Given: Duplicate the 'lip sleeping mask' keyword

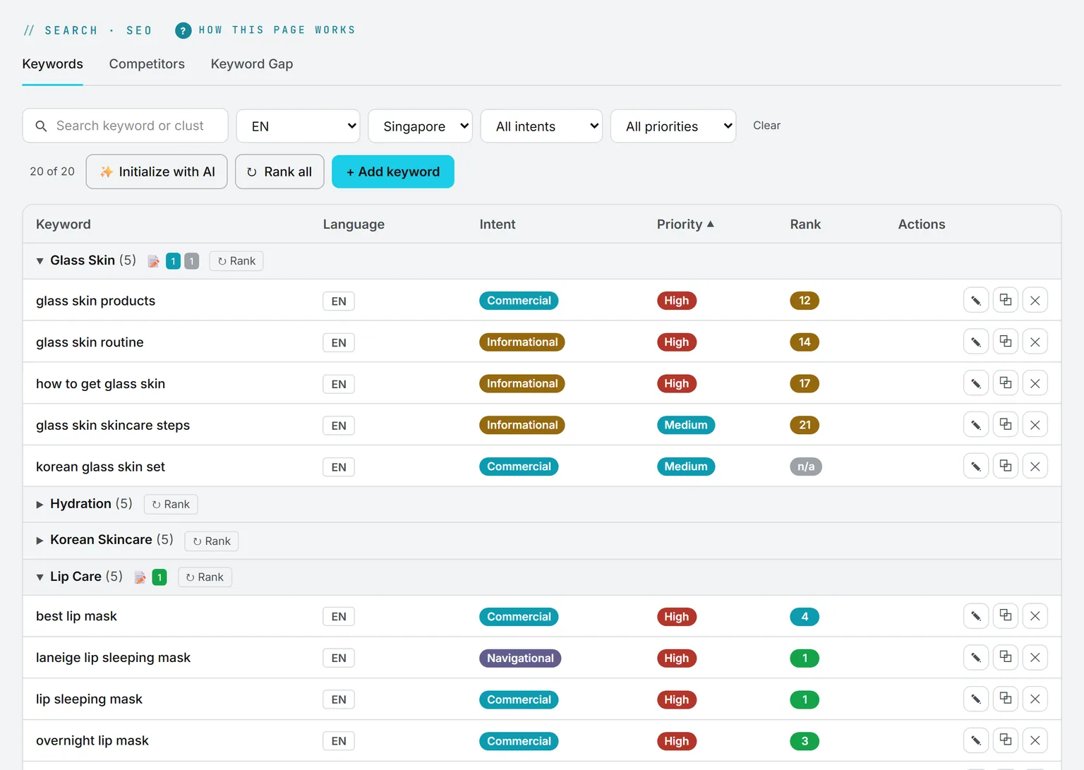Looking at the screenshot, I should point(1006,699).
